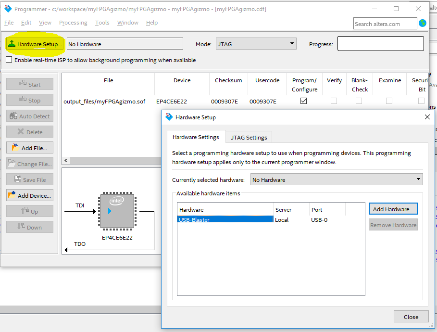Click the Start programming button
Image resolution: width=437 pixels, height=332 pixels.
point(30,84)
